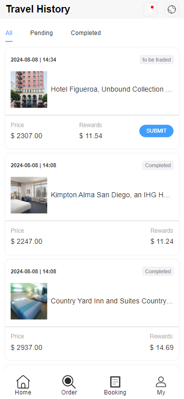184x399 pixels.
Task: Click Kimpton Alma San Diego hotel title
Action: (x=110, y=195)
